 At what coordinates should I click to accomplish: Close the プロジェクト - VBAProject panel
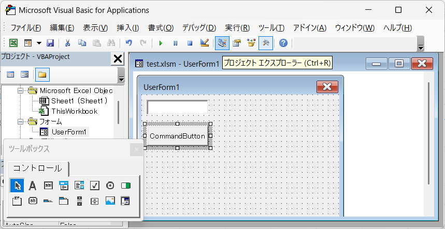pos(118,59)
